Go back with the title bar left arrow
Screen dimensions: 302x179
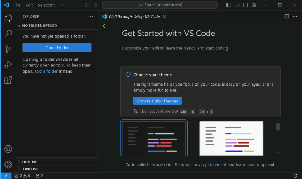(87, 5)
